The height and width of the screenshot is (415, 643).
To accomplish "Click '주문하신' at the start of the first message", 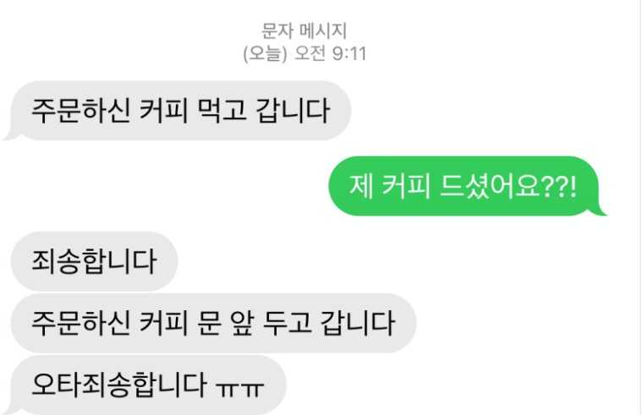I will pyautogui.click(x=81, y=111).
